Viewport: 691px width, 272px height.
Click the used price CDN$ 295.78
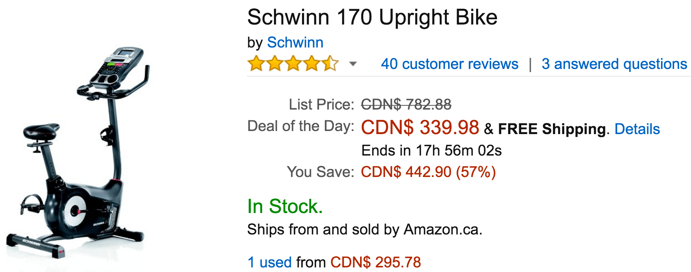point(375,262)
